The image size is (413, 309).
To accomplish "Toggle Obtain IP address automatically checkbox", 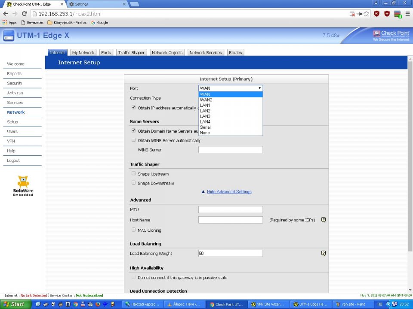I will tap(133, 107).
